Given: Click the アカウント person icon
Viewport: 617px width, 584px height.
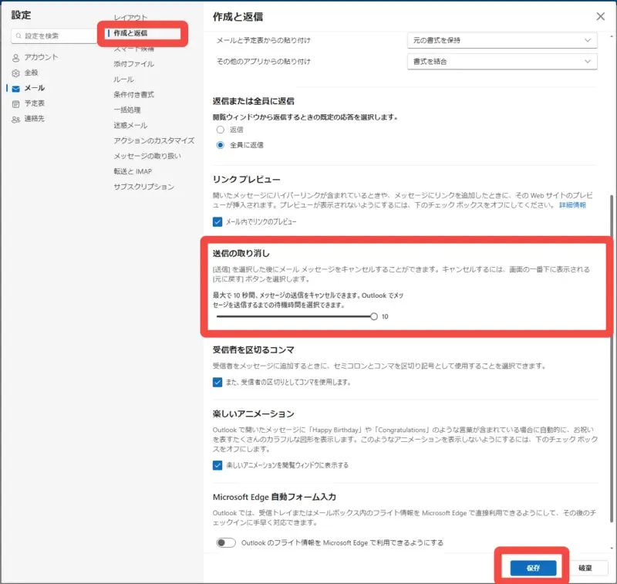Looking at the screenshot, I should [15, 58].
